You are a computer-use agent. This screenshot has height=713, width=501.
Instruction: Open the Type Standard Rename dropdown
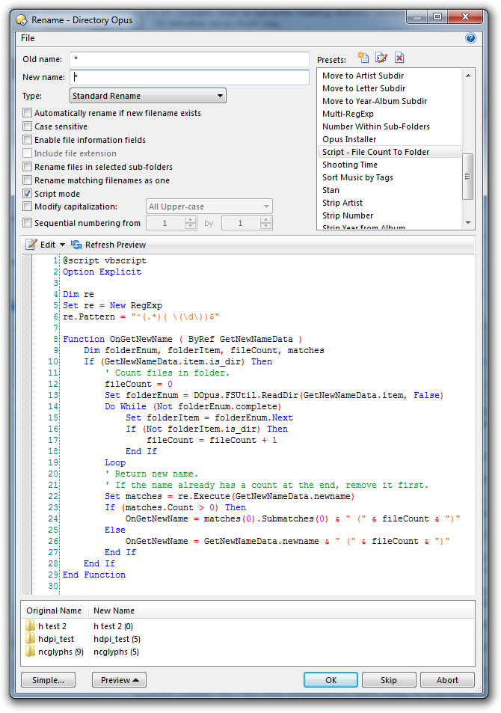coord(148,96)
